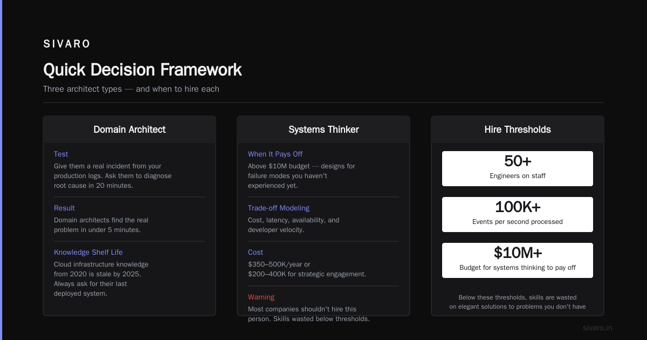Select the subtitle about three architect types

[x=131, y=89]
